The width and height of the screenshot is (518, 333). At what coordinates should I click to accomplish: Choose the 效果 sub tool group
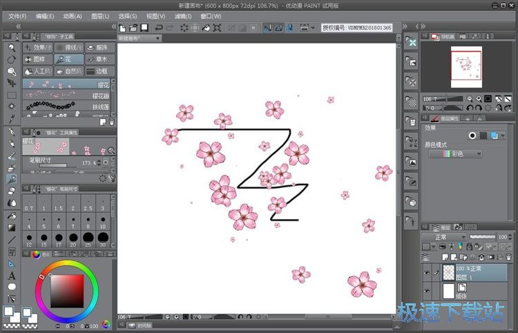[x=38, y=48]
